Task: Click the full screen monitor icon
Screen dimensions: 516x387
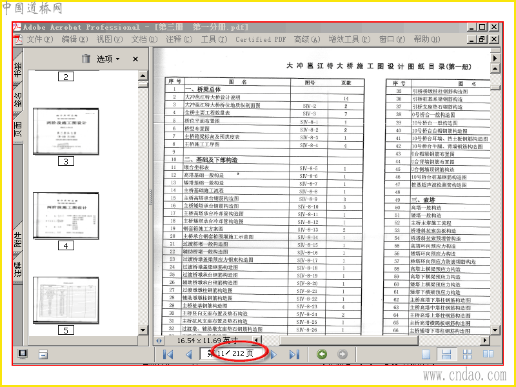Action: point(23,354)
